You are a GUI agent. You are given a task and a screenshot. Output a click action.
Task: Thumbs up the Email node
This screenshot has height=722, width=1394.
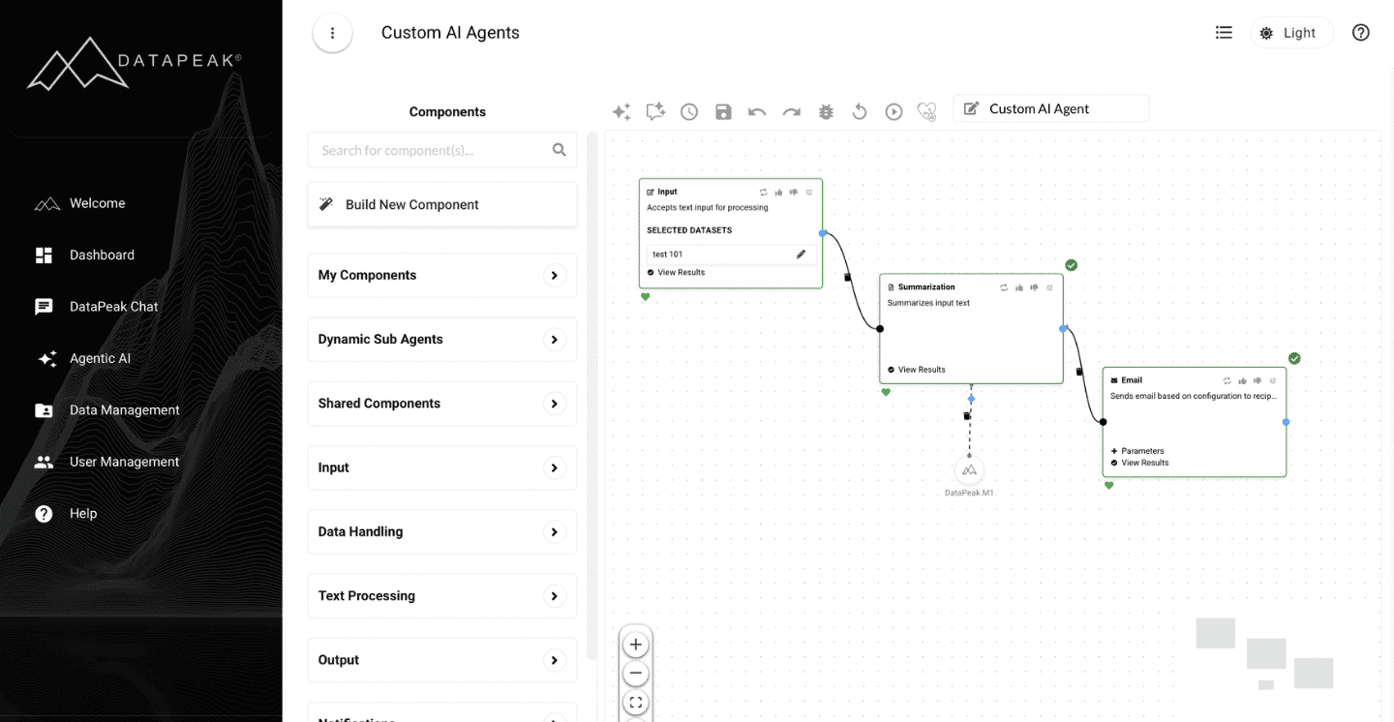[x=1242, y=381]
